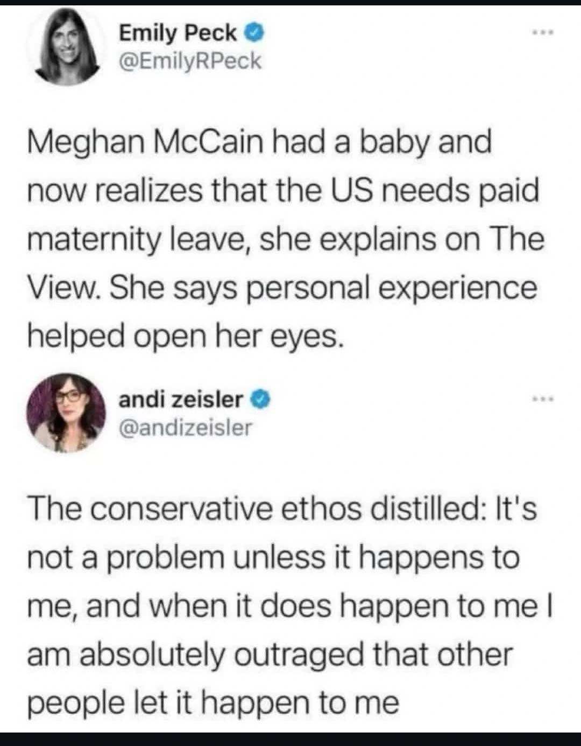Viewport: 581px width, 746px height.
Task: Click "am absolutely outraged that other" line
Action: point(270,654)
